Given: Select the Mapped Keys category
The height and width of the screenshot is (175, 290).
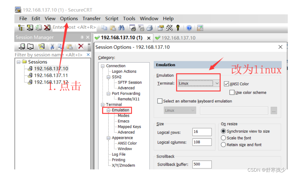Looking at the screenshot, I should [x=129, y=127].
